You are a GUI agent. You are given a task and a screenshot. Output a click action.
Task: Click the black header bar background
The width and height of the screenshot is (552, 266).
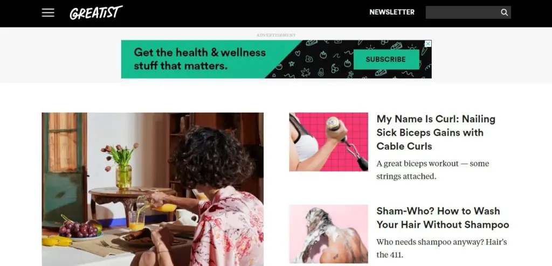pyautogui.click(x=246, y=13)
